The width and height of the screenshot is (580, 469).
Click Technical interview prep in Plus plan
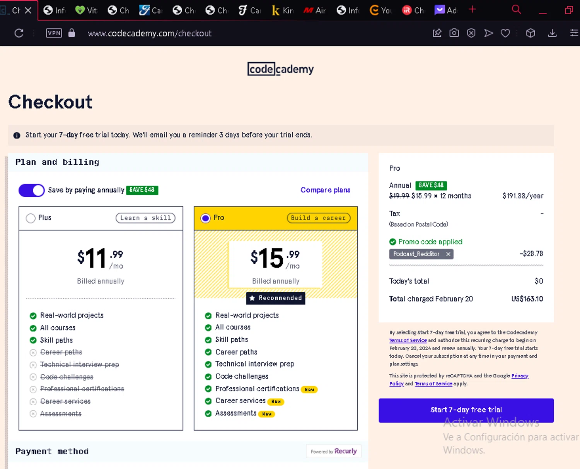[80, 364]
